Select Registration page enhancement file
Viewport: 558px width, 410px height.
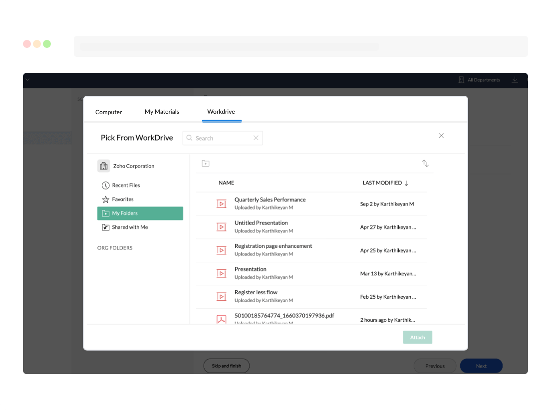pyautogui.click(x=311, y=250)
